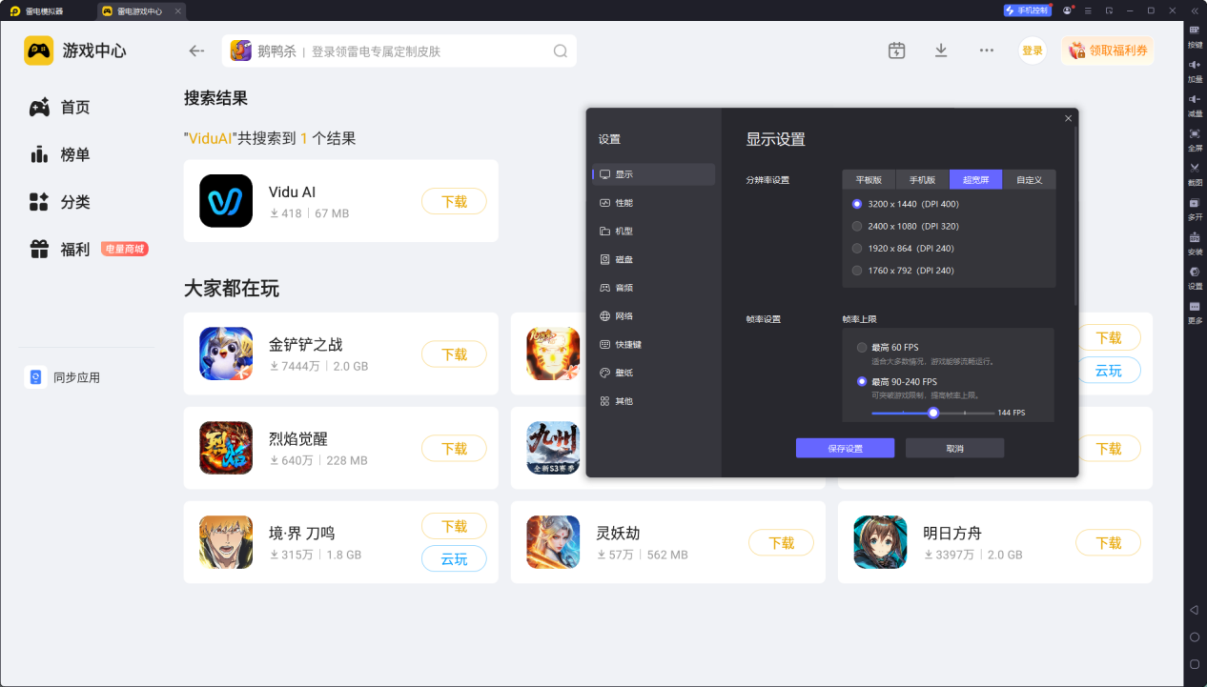Viewport: 1207px width, 687px height.
Task: Click the 鹅鸭杀 search input field
Action: click(399, 51)
